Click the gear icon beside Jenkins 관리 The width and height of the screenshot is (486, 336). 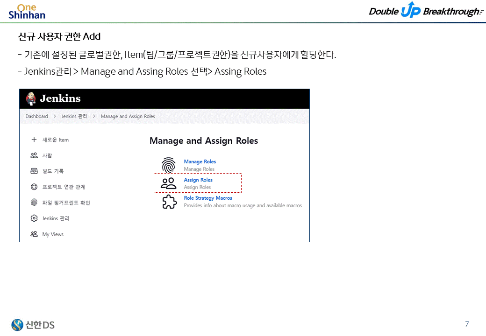tap(34, 218)
